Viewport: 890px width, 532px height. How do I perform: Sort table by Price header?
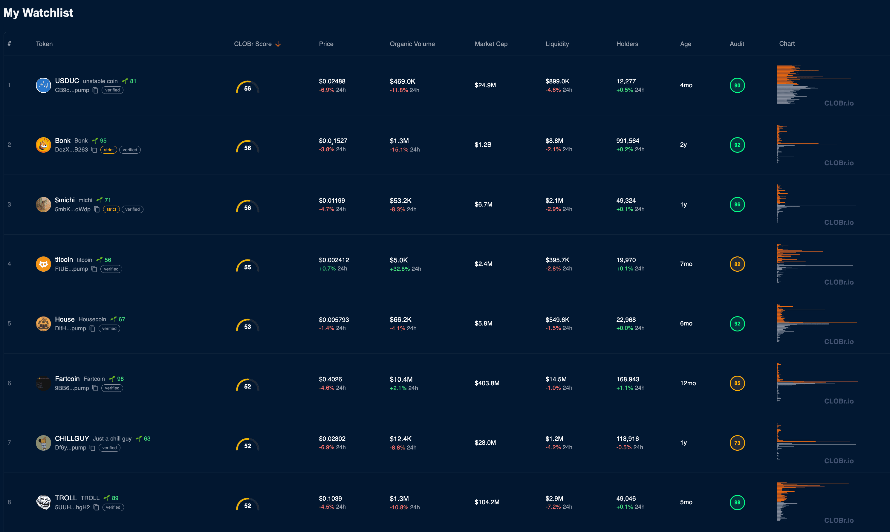coord(326,44)
